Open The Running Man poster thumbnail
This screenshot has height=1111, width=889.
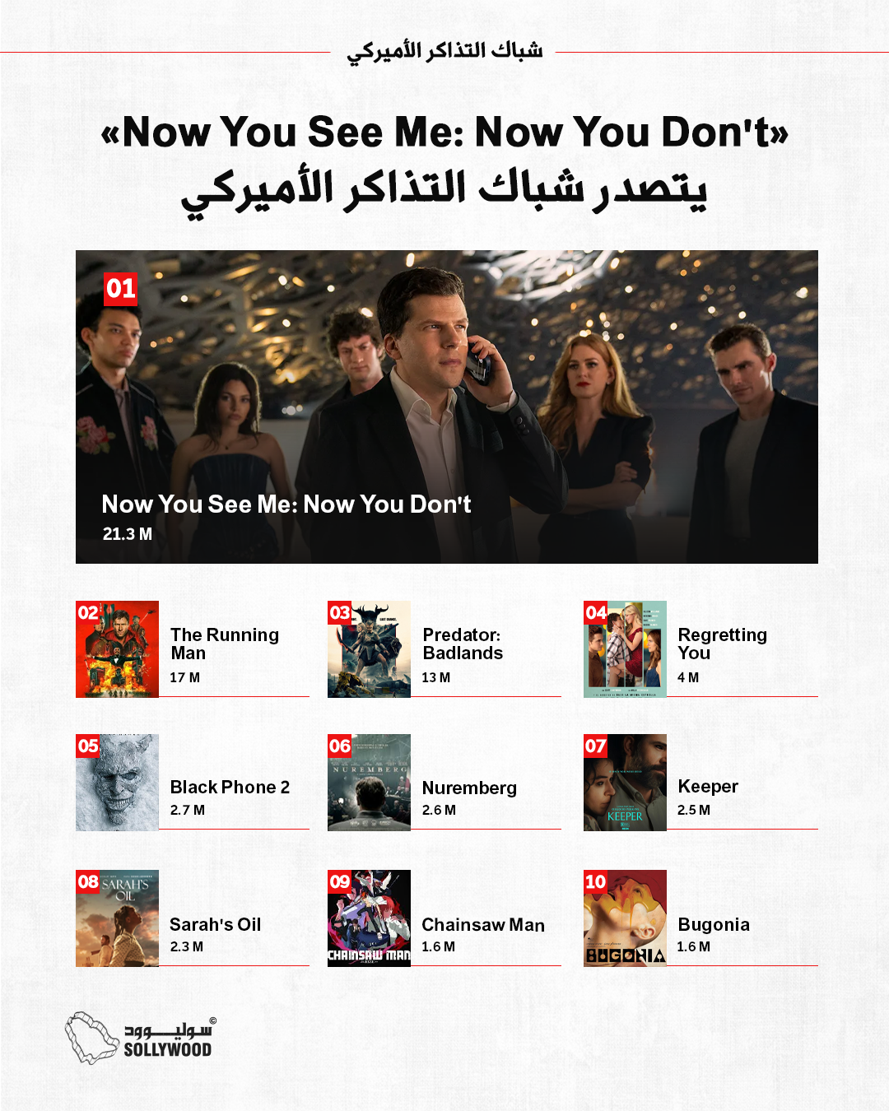coord(117,649)
